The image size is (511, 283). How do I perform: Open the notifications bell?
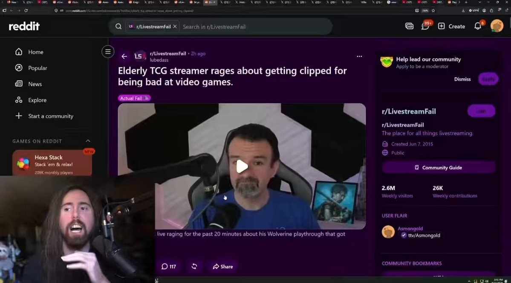(x=478, y=26)
